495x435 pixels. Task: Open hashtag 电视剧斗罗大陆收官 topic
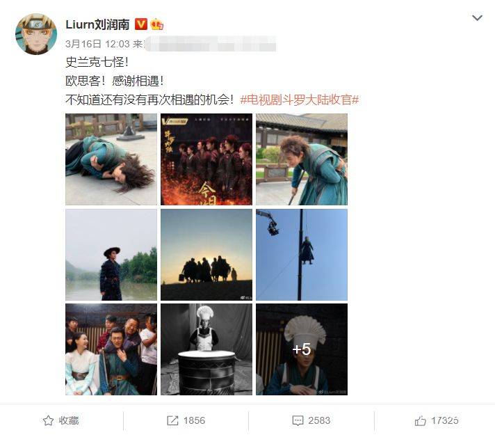300,100
